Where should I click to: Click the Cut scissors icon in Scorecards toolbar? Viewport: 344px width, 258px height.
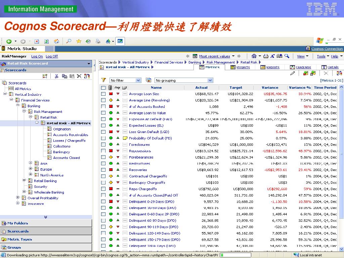56,76
